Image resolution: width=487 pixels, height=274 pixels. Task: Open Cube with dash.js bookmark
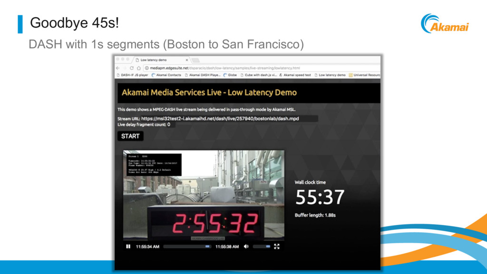pos(258,75)
